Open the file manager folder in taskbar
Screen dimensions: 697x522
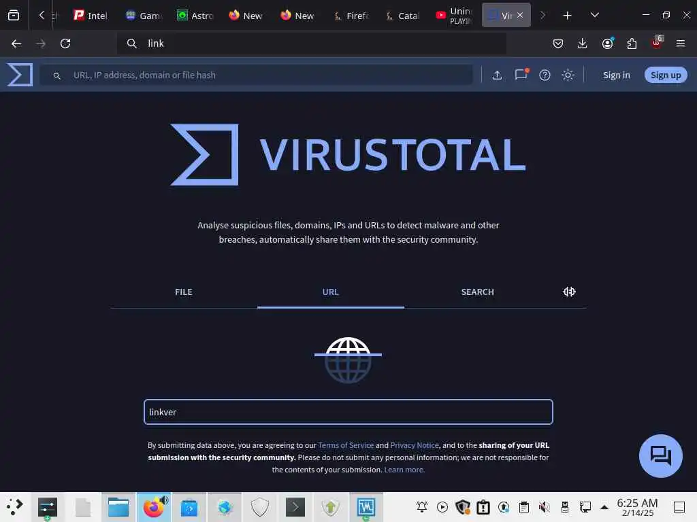[118, 507]
